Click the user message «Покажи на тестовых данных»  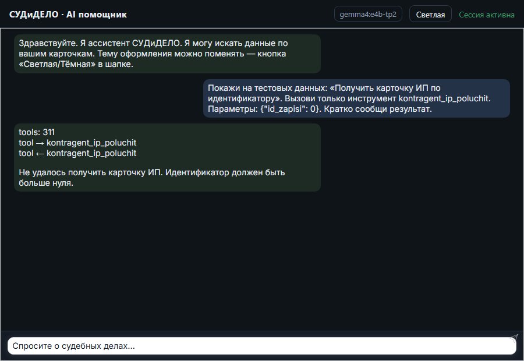point(356,98)
